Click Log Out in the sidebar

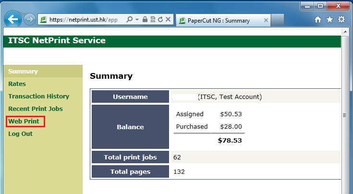click(x=20, y=134)
